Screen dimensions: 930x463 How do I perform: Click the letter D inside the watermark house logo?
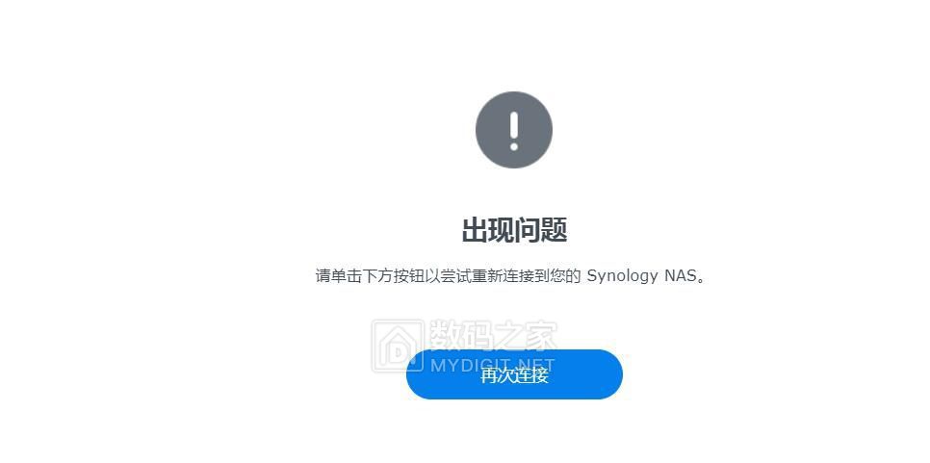tap(398, 354)
